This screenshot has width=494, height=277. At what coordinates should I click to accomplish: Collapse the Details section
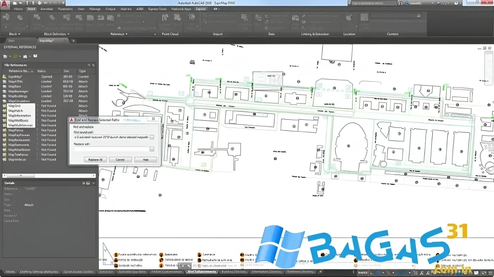(94, 183)
